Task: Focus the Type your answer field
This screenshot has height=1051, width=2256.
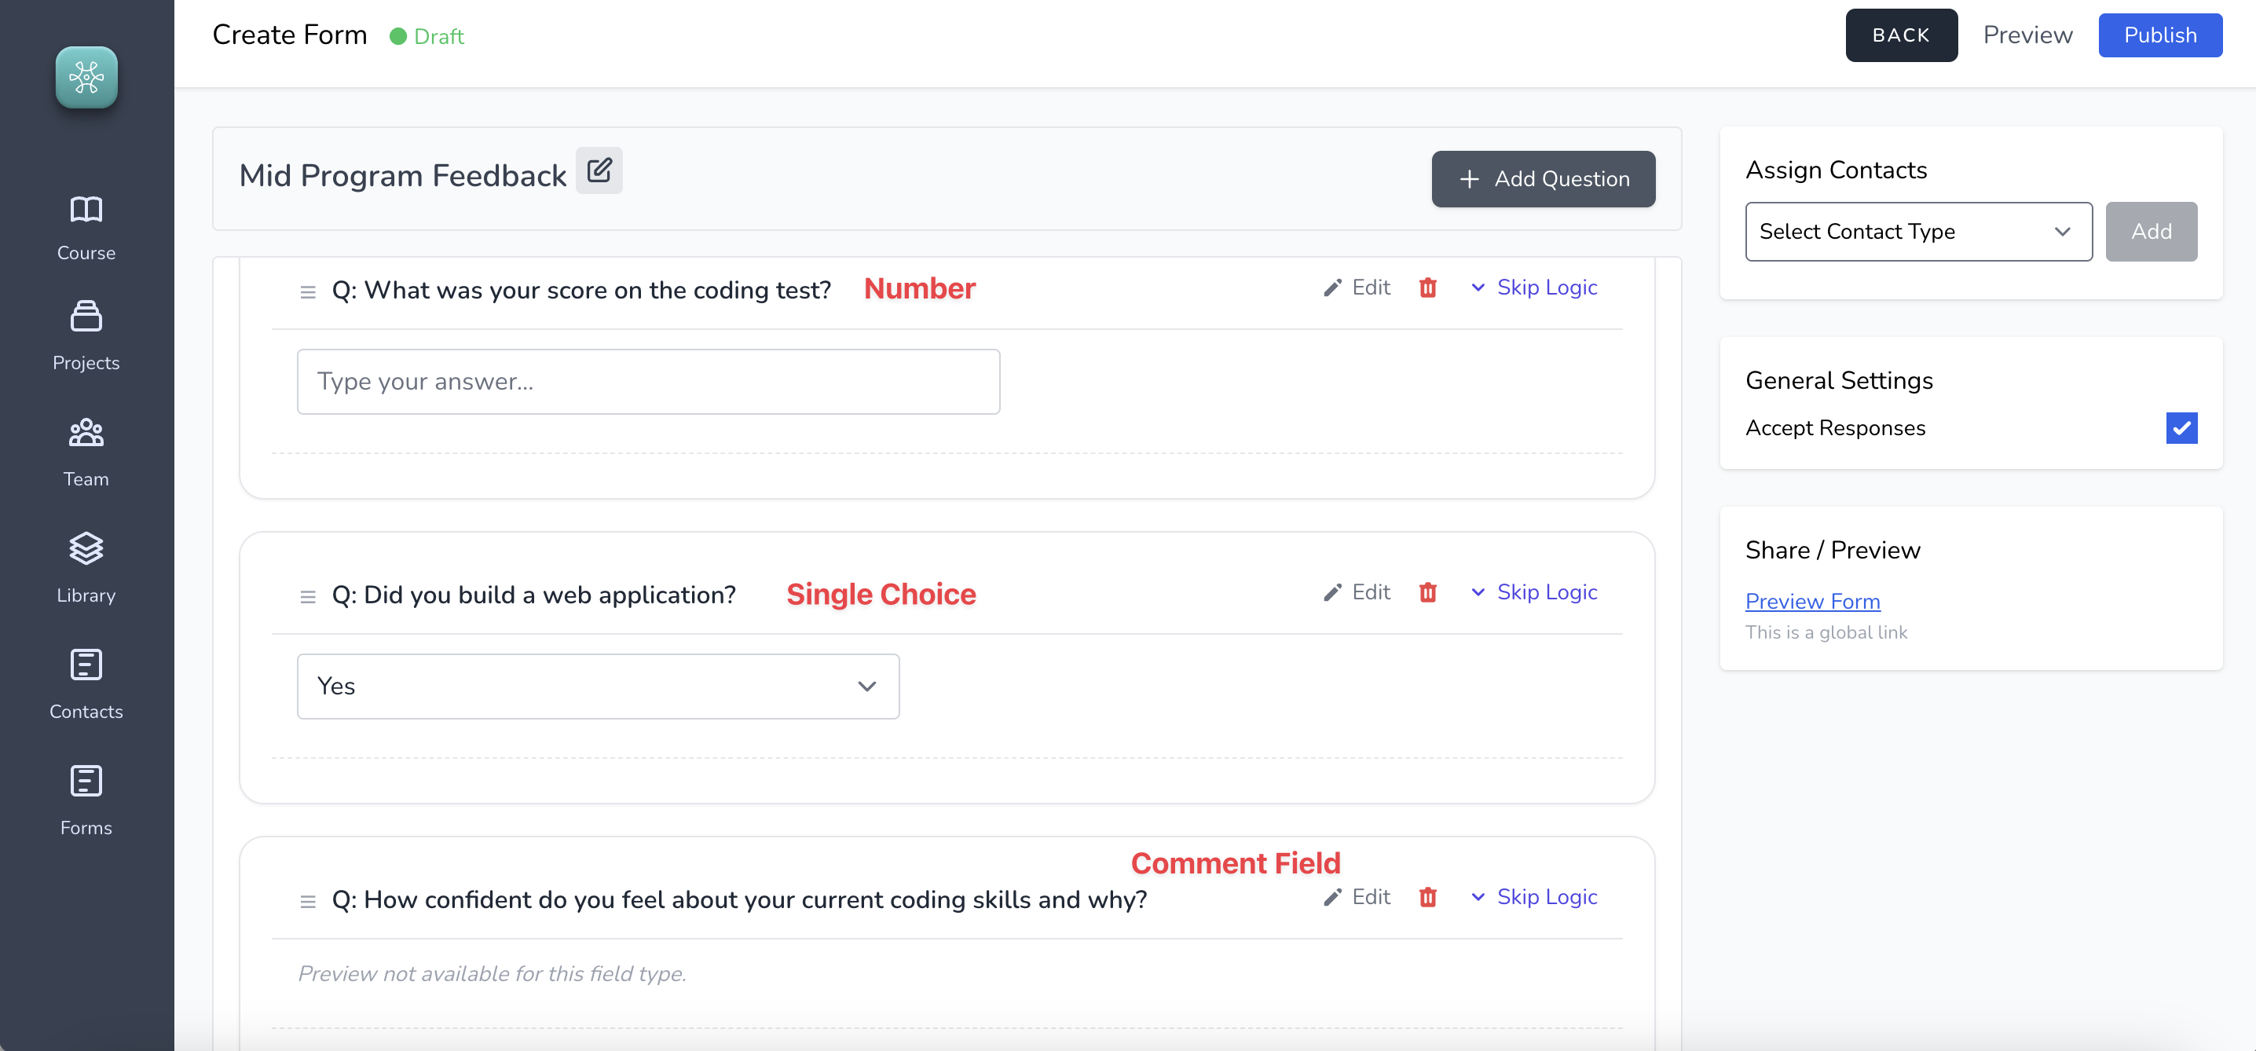Action: 648,381
